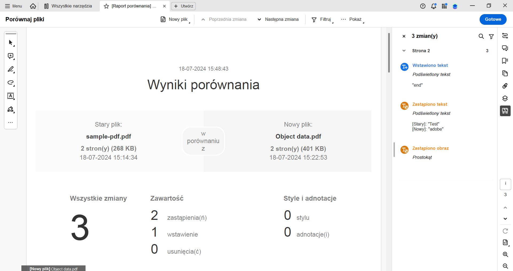Image resolution: width=513 pixels, height=271 pixels.
Task: Click the Gotowe button
Action: tap(493, 19)
